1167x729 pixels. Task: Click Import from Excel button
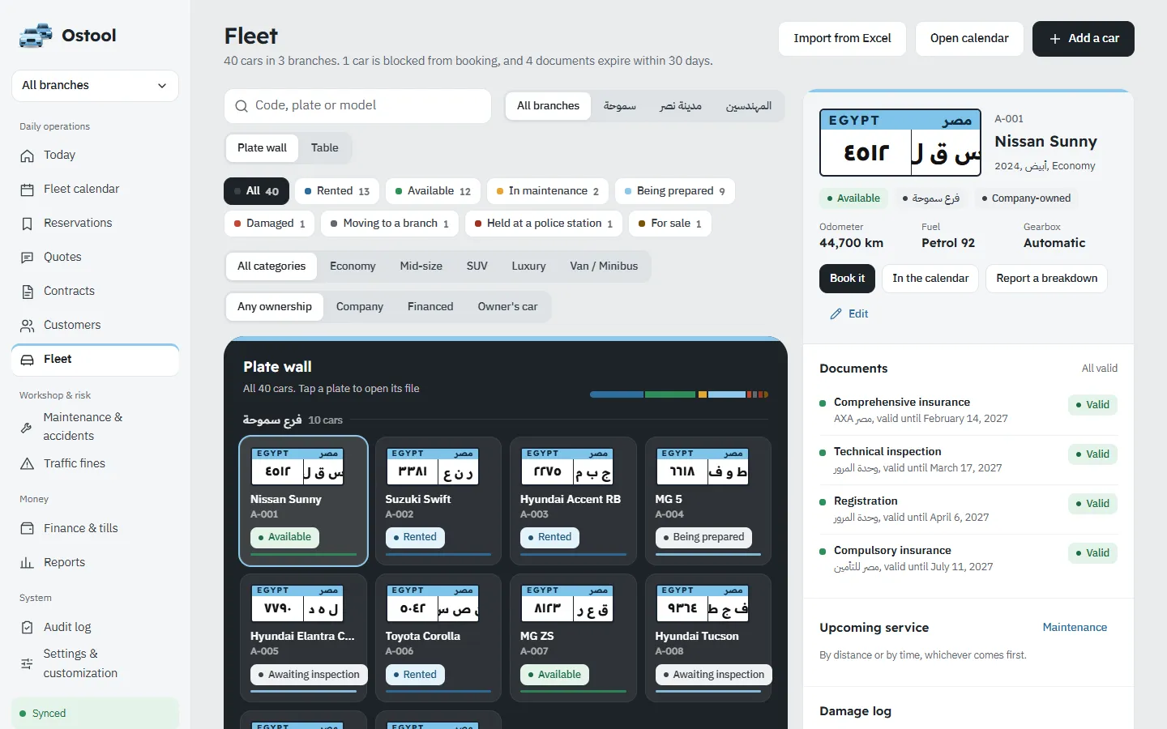[x=842, y=39]
